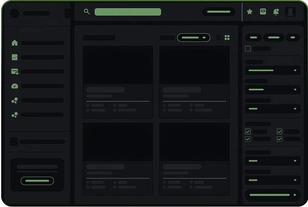Click the square item below the sidebar navigation
308x207 pixels.
14,142
